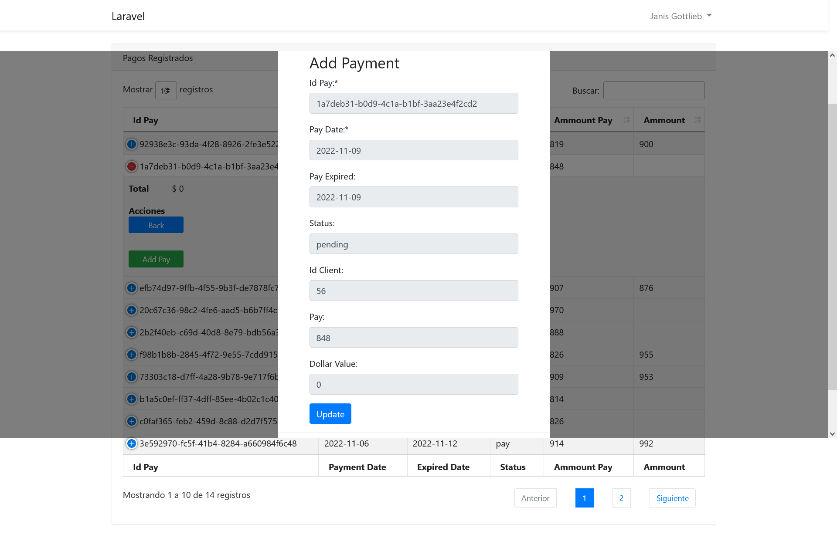
Task: Click the Buscar search field
Action: 653,90
